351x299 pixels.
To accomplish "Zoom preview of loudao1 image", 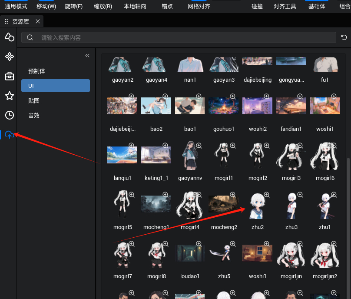I will (x=199, y=243).
